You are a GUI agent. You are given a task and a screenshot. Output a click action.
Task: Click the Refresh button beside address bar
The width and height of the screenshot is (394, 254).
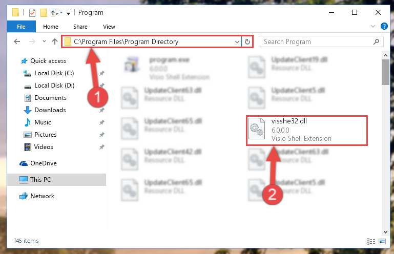coord(247,41)
